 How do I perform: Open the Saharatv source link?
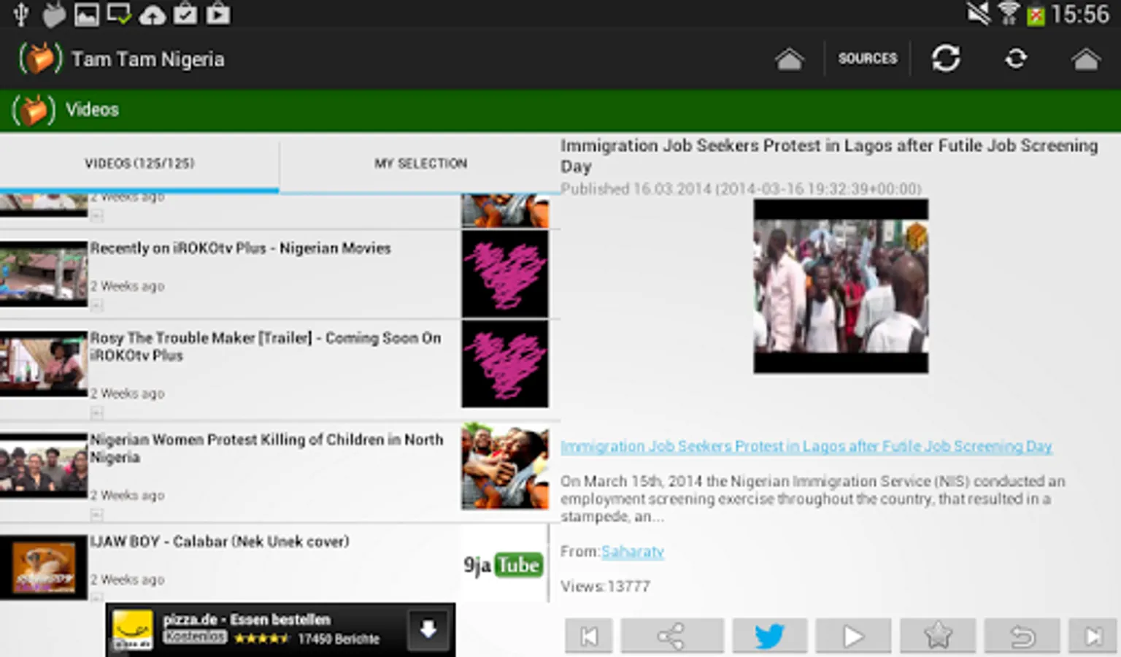pyautogui.click(x=633, y=551)
